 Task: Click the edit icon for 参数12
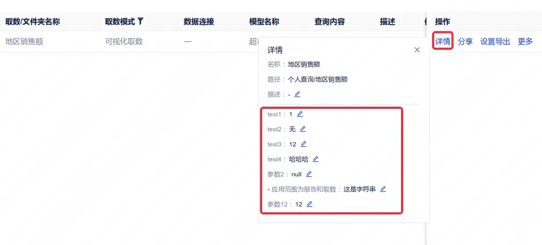(310, 204)
